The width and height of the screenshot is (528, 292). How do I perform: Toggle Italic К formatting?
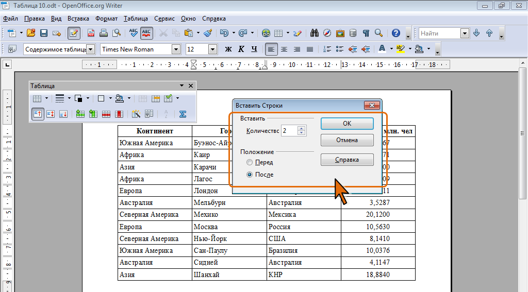[241, 49]
